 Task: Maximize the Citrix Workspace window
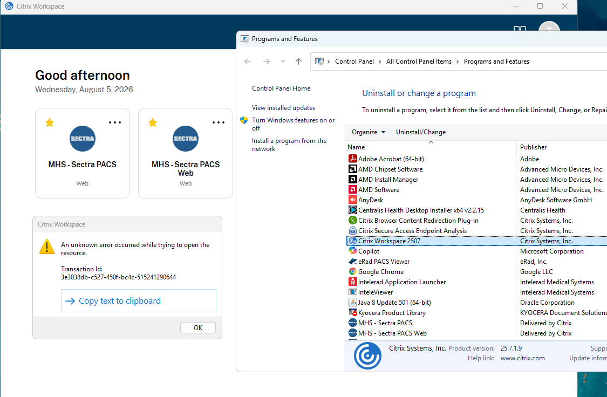click(540, 6)
